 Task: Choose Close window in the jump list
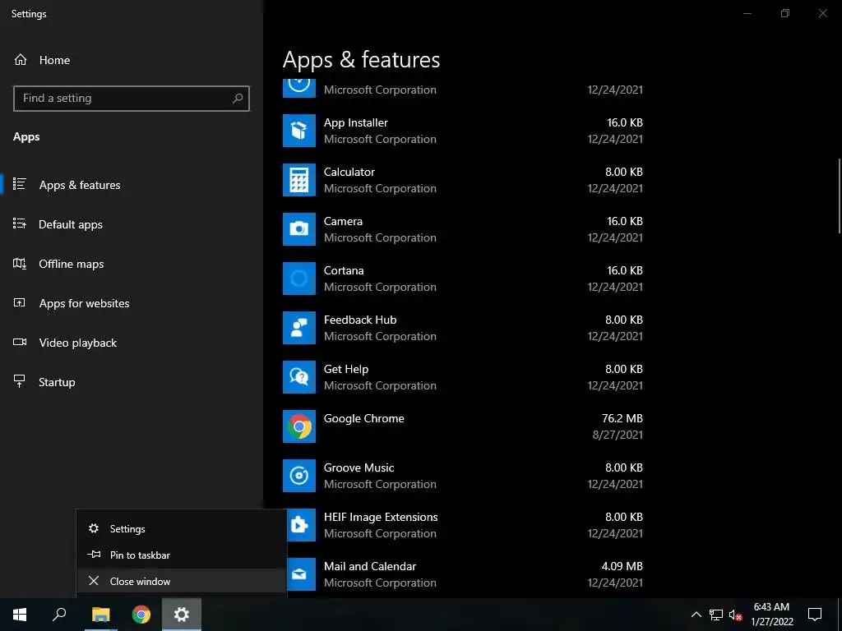[x=182, y=581]
